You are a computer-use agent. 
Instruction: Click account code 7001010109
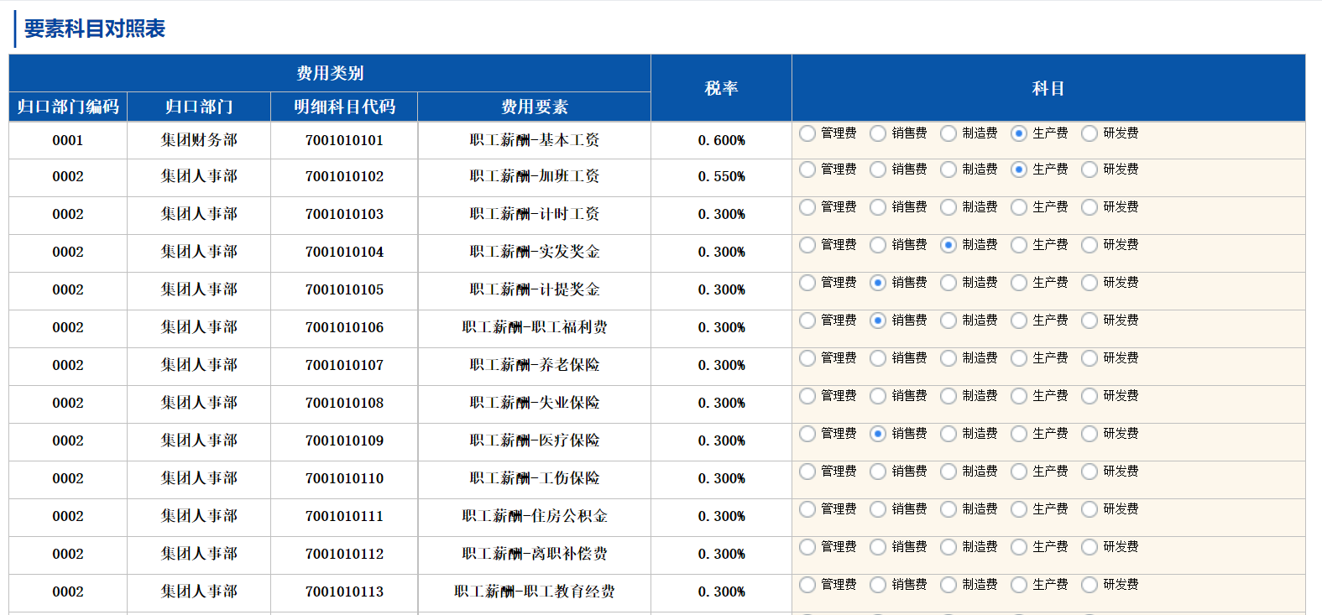click(344, 440)
